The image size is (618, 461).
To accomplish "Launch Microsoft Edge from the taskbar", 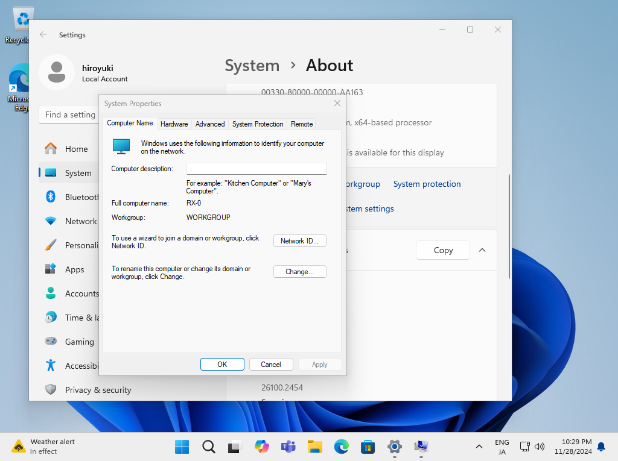I will [342, 447].
